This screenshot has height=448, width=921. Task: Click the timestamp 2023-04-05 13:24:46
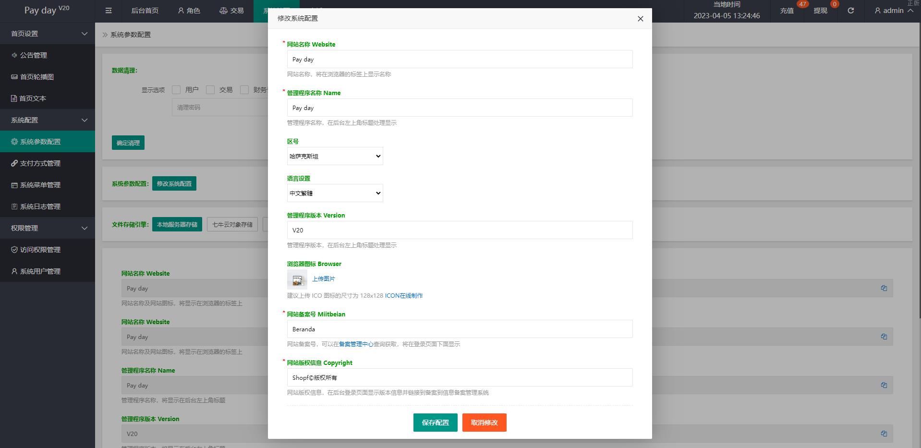click(727, 15)
